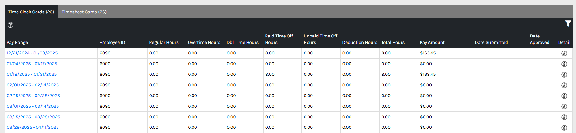Sort by the Date Approved column header
Screen dimensions: 576x133
[540, 39]
